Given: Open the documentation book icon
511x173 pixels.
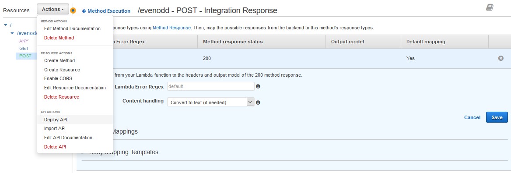Looking at the screenshot, I should point(490,7).
